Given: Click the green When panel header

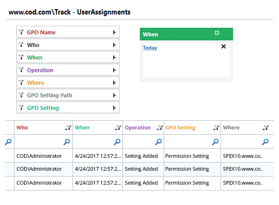Looking at the screenshot, I should click(x=186, y=34).
